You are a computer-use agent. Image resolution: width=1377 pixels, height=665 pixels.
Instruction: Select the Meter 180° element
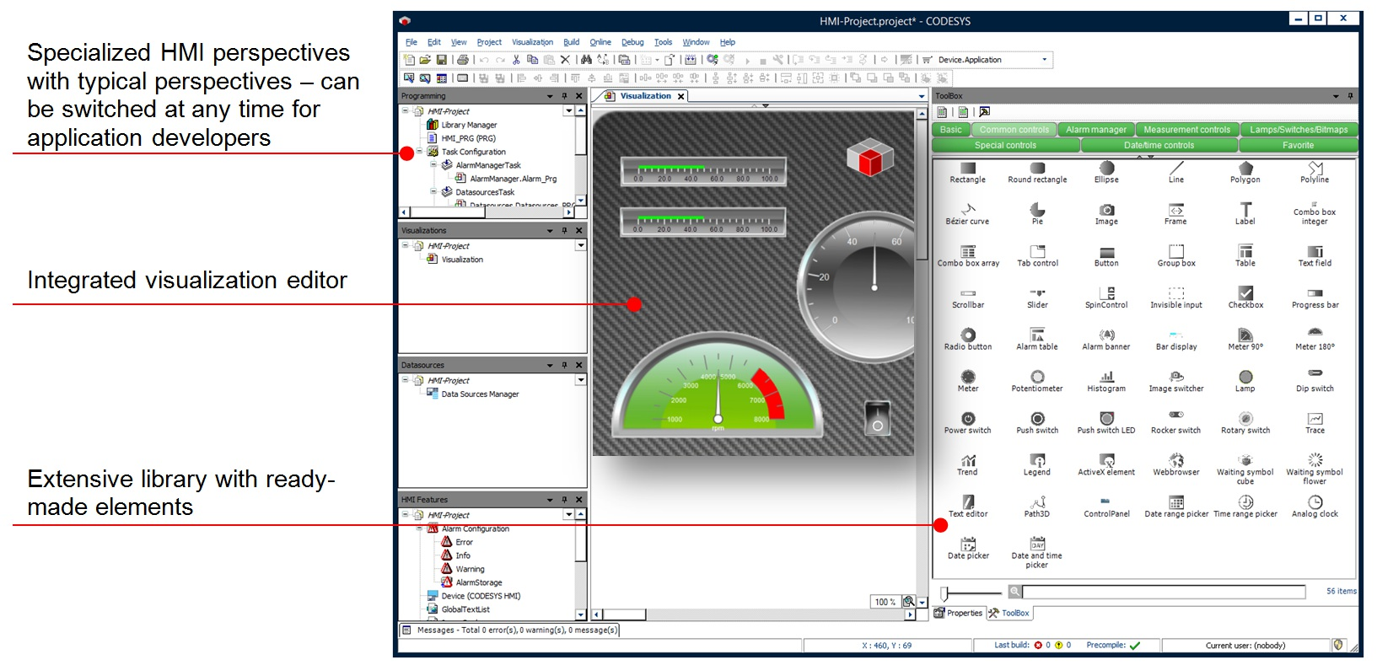1315,339
